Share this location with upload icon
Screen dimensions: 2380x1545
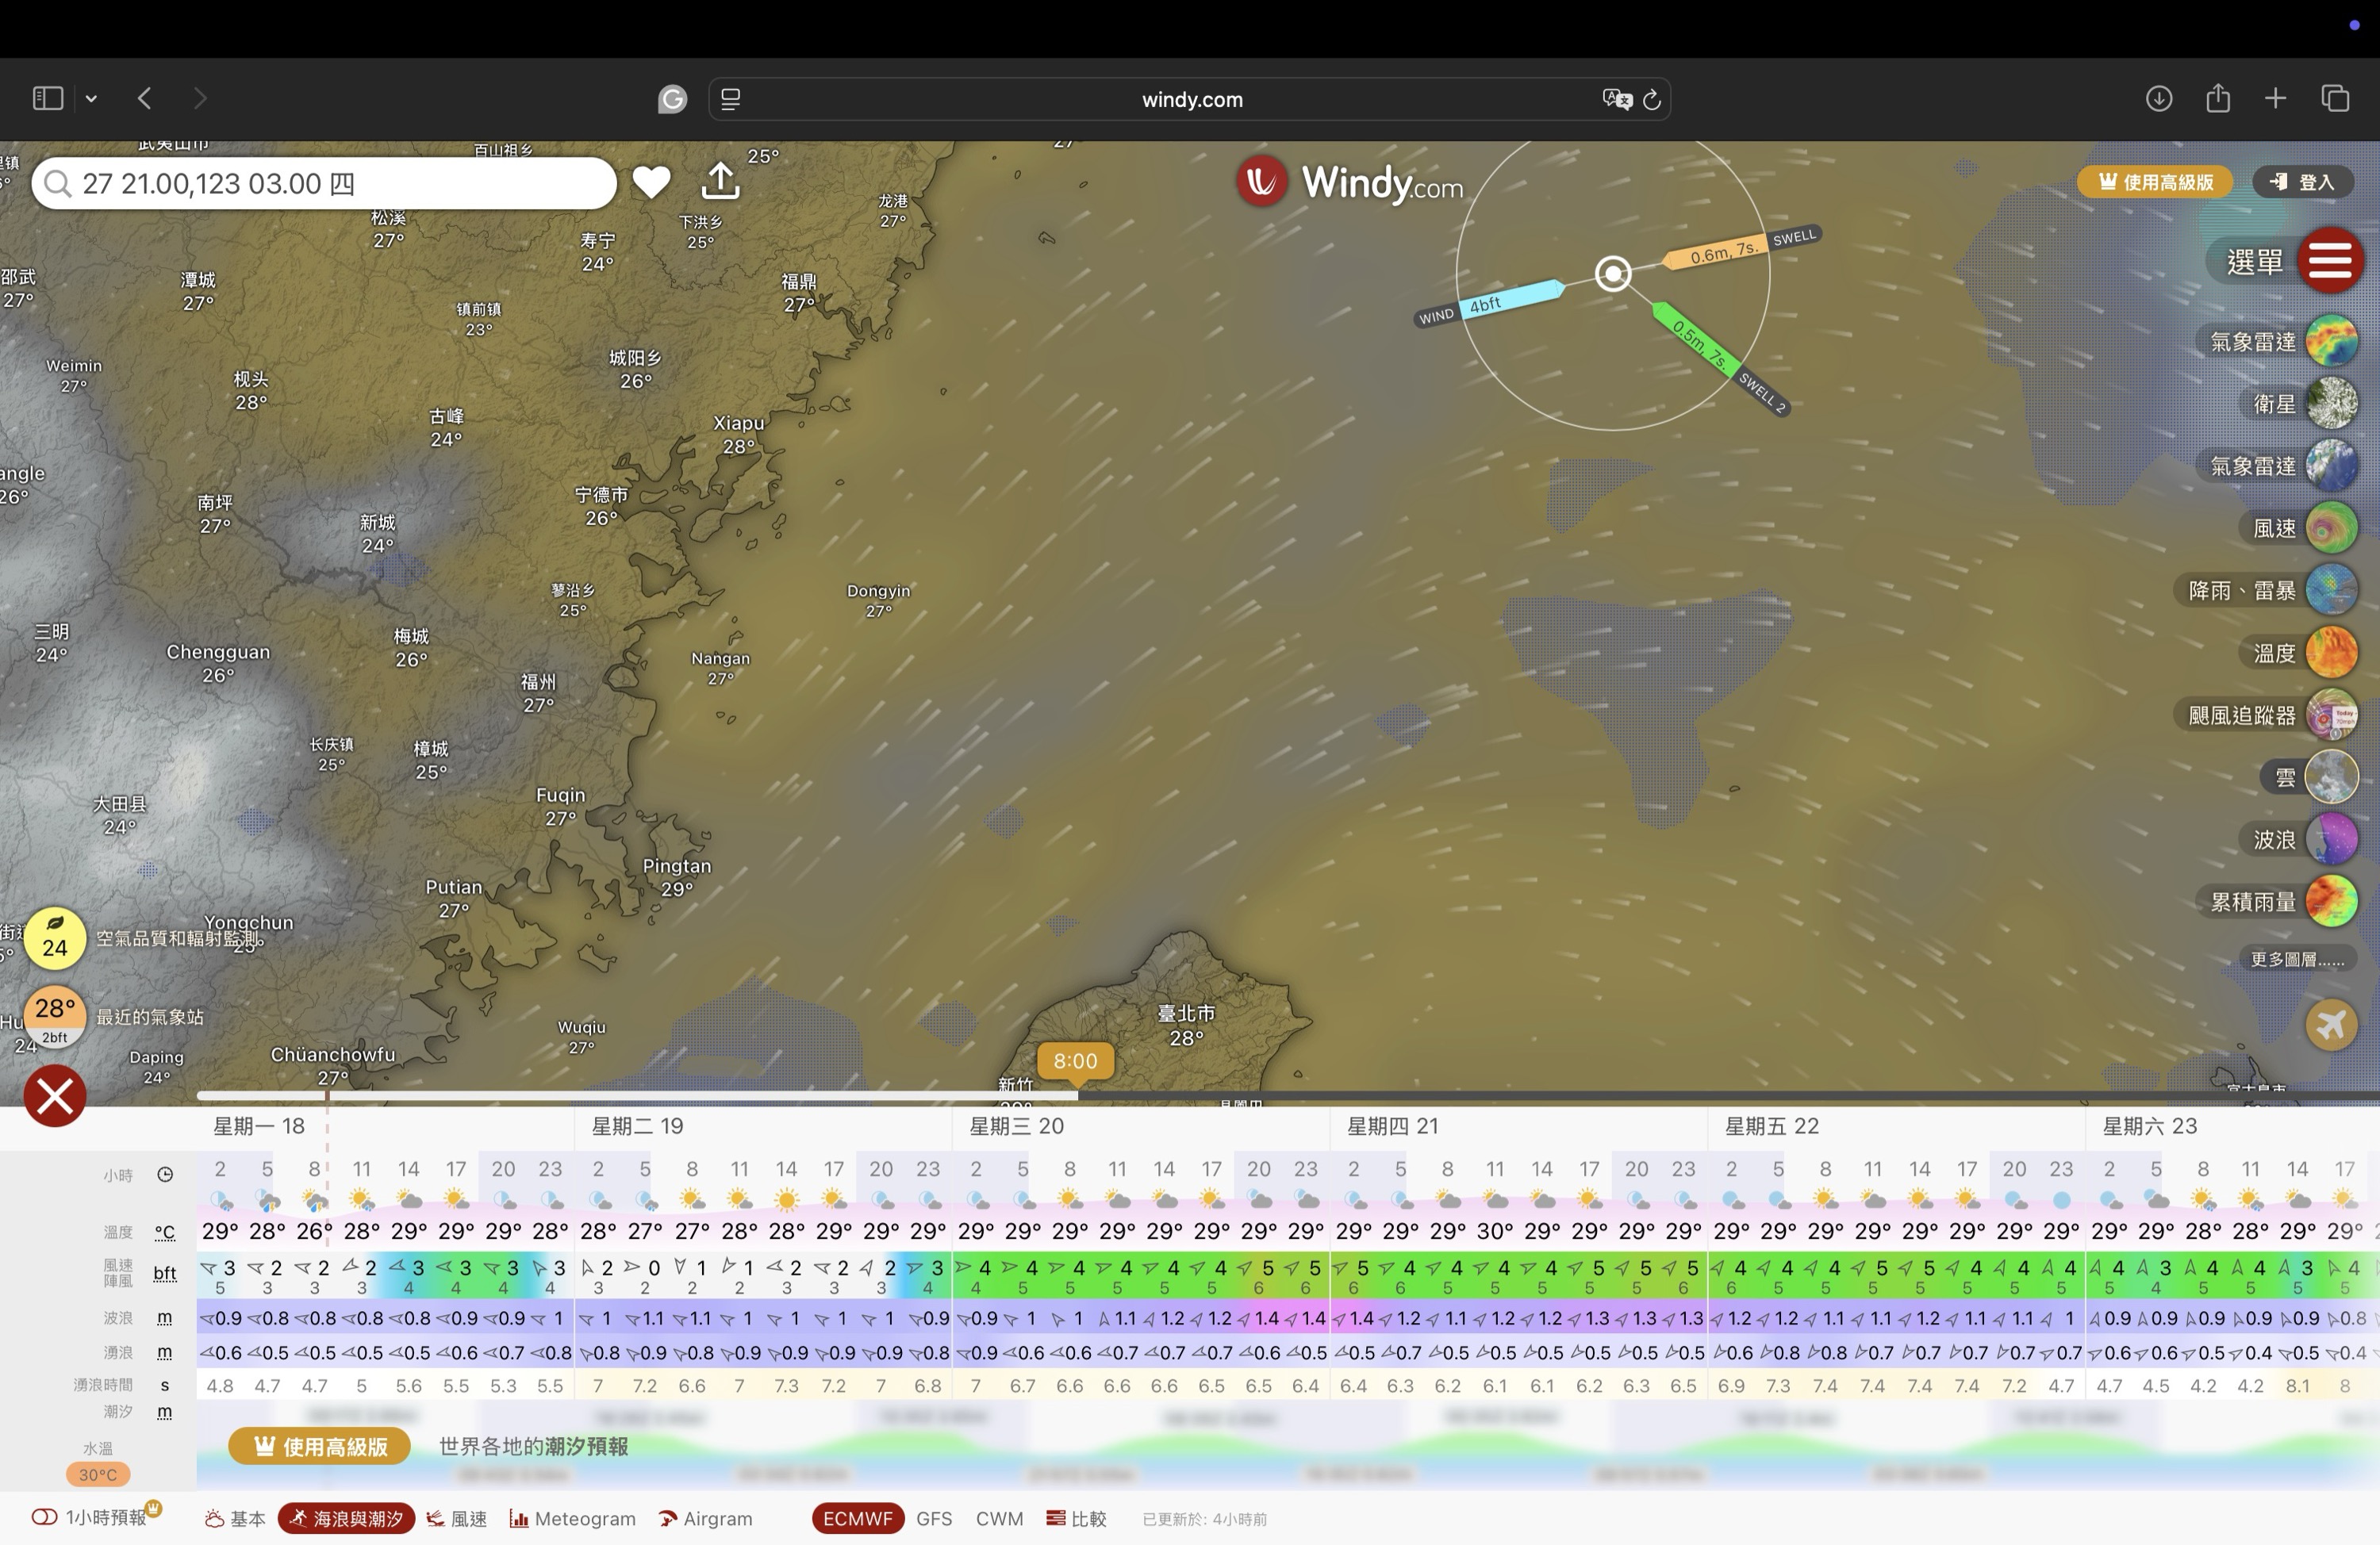[x=720, y=181]
